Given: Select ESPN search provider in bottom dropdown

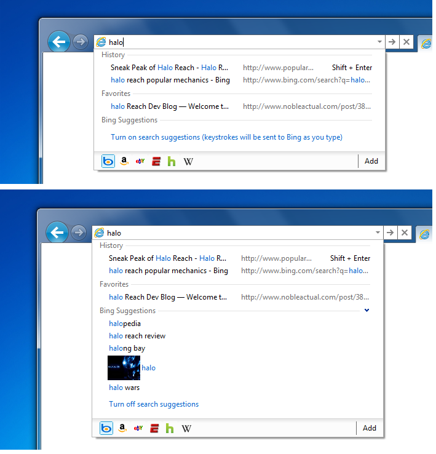Looking at the screenshot, I should click(154, 428).
